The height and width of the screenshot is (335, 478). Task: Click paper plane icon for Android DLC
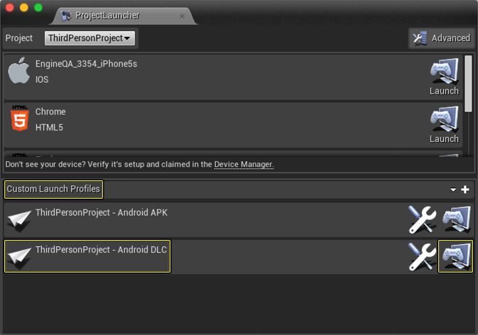[x=19, y=258]
